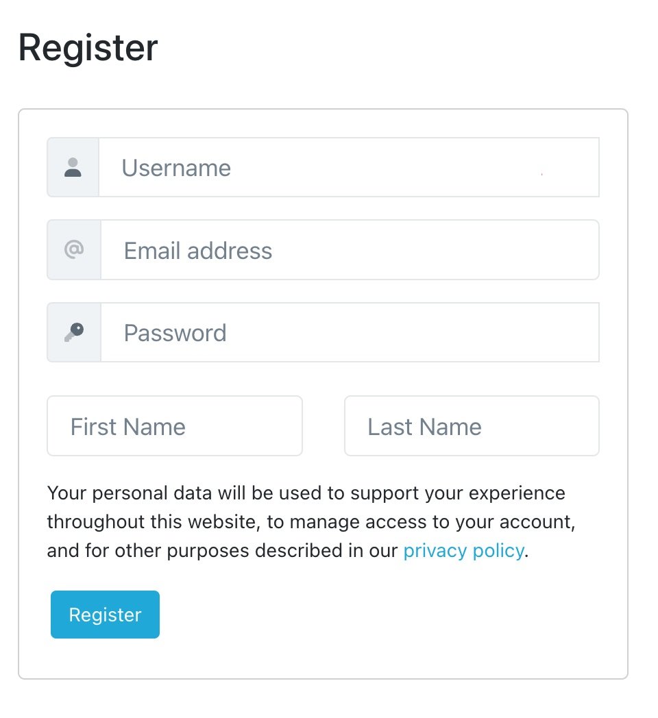The height and width of the screenshot is (718, 658).
Task: Open the privacy policy link
Action: 464,550
